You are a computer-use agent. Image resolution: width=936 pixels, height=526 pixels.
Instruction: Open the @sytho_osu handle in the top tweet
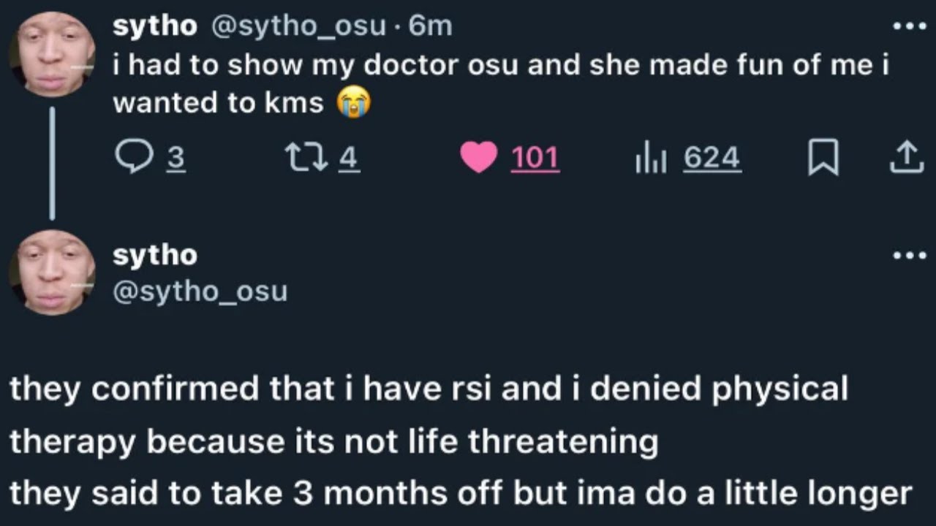(298, 26)
